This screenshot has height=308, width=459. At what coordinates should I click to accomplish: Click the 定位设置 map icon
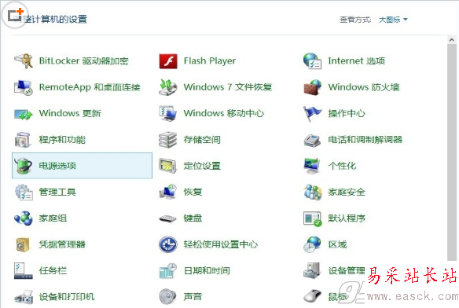[168, 166]
